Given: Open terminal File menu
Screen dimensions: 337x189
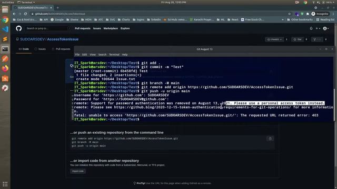Looking at the screenshot, I should (x=77, y=55).
